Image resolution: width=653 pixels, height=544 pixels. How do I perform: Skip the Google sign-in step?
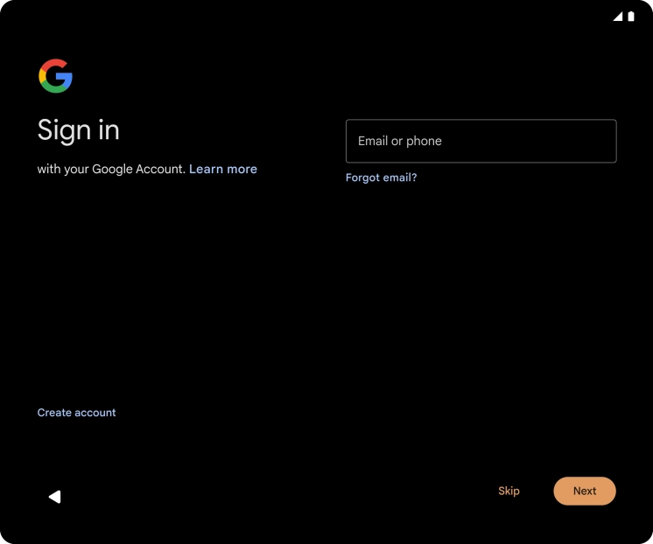tap(509, 491)
